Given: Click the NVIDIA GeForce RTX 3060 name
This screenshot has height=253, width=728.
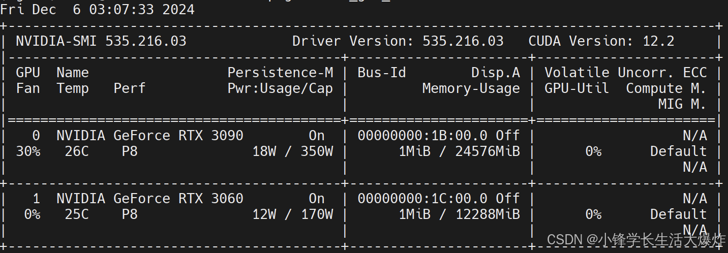Looking at the screenshot, I should pyautogui.click(x=150, y=199).
